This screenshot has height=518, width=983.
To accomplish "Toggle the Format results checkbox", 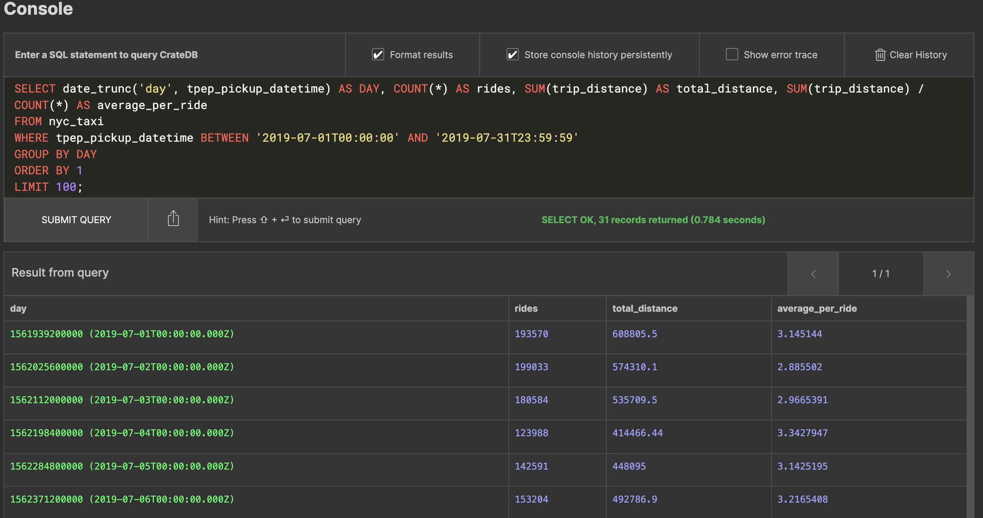I will pos(378,55).
